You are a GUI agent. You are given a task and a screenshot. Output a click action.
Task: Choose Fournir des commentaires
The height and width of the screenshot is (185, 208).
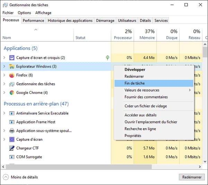tap(154, 97)
